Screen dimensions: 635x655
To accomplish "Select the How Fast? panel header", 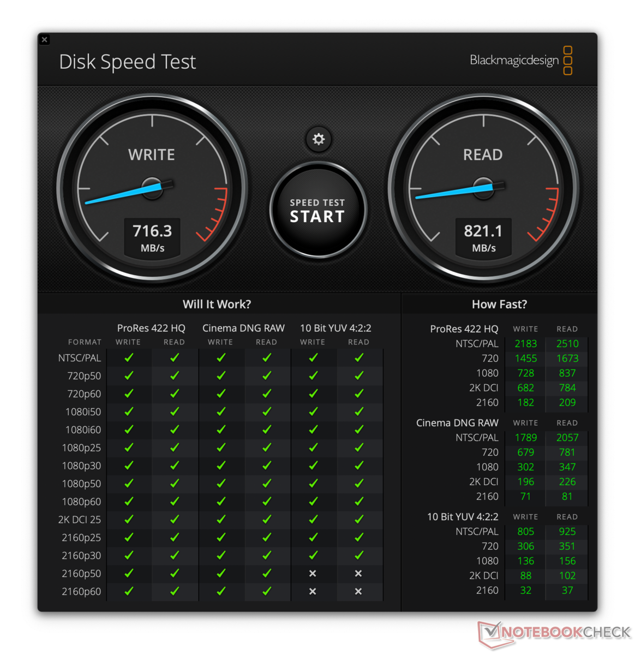I will click(x=499, y=304).
